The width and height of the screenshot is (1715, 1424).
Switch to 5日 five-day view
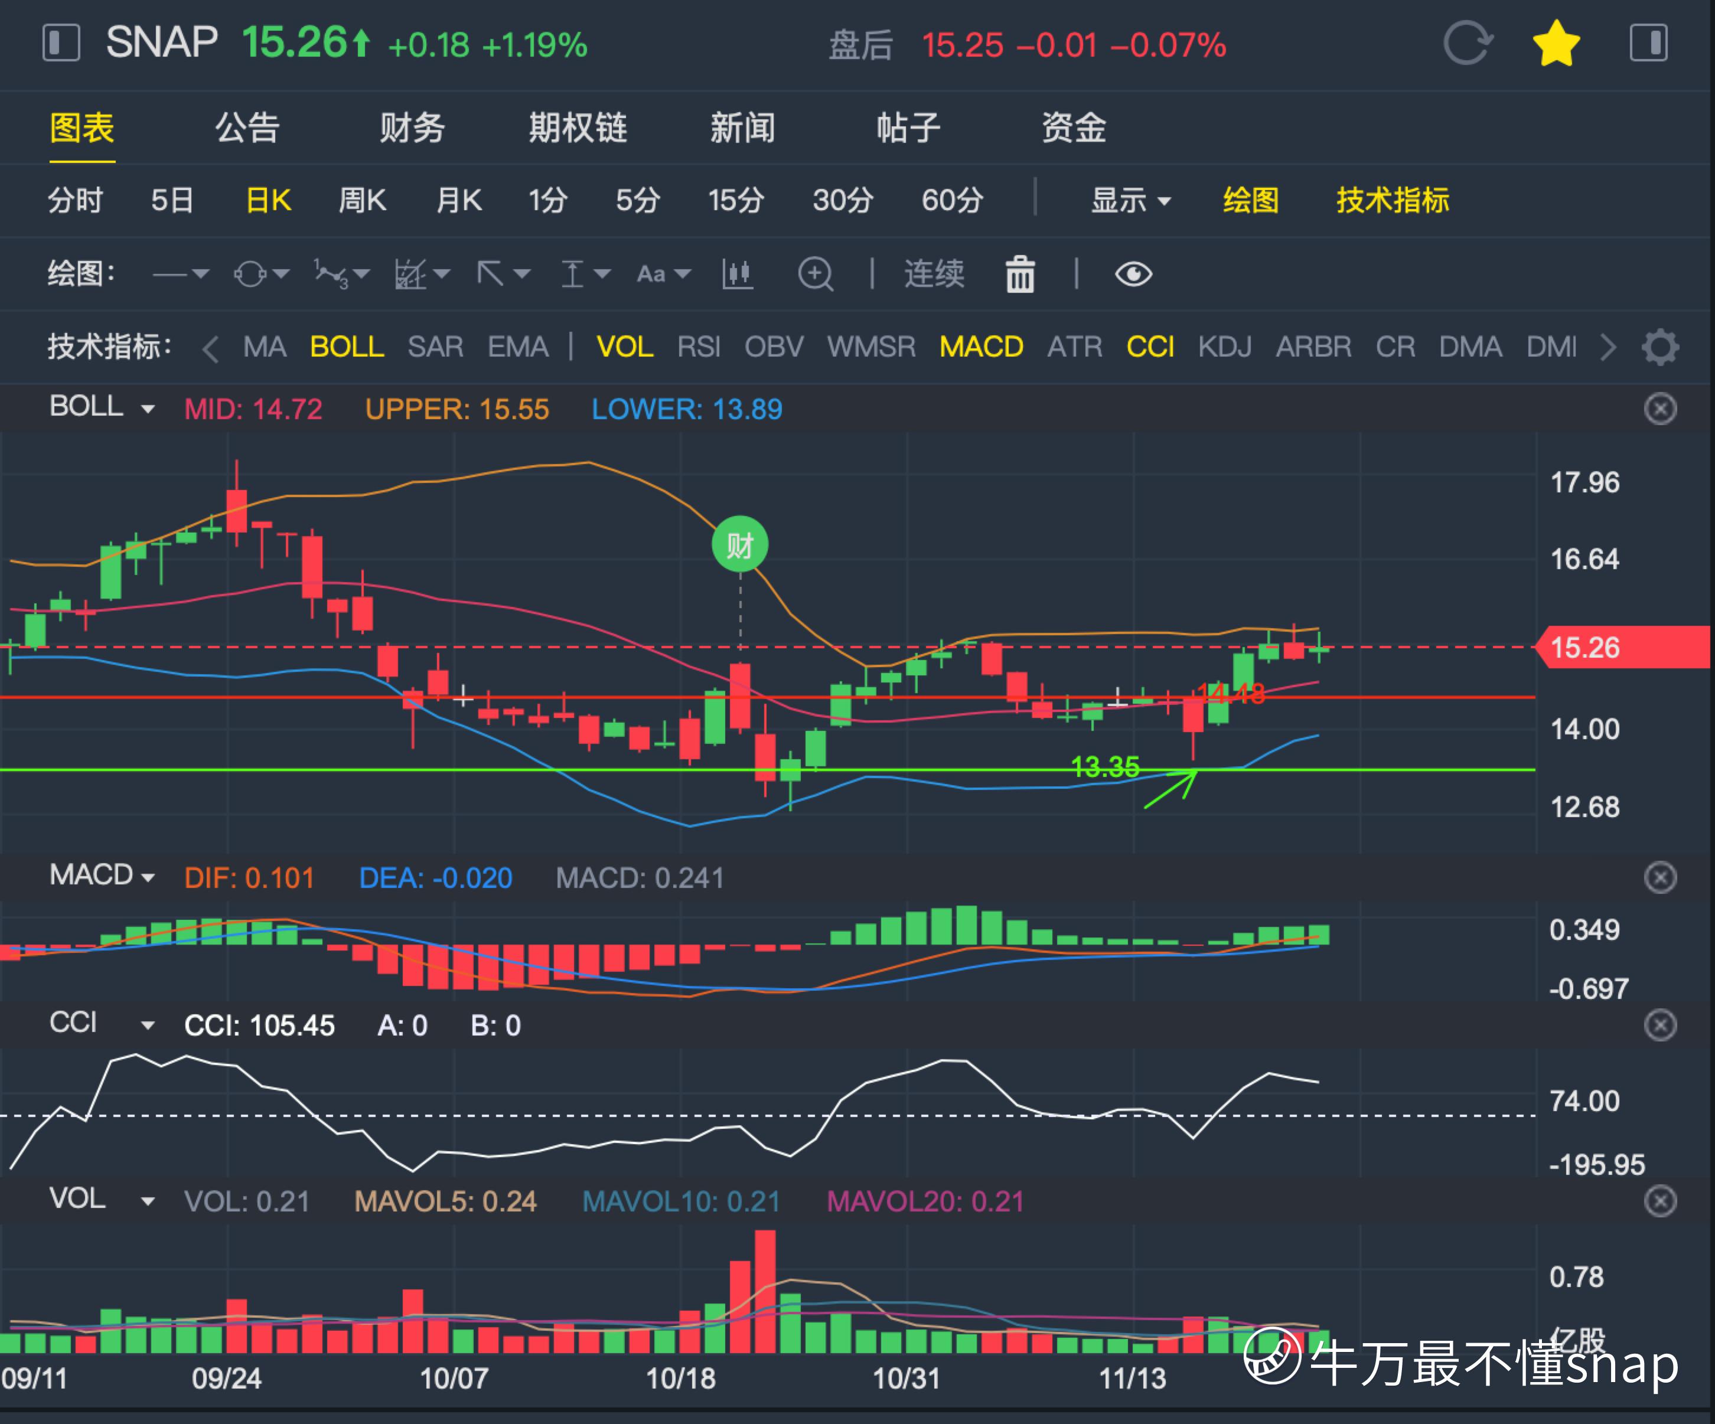point(172,200)
